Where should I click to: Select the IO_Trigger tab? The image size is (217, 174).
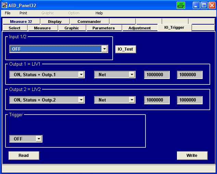click(x=174, y=27)
